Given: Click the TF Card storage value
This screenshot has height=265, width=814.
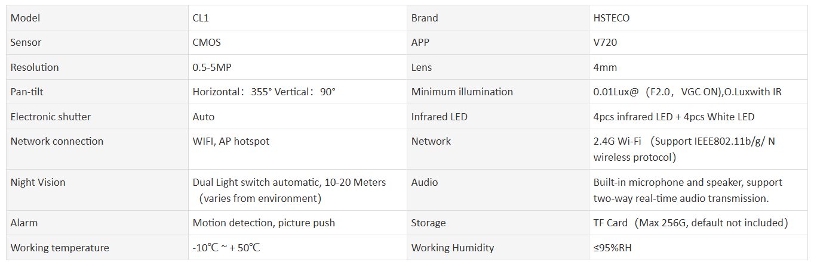Looking at the screenshot, I should (x=690, y=223).
